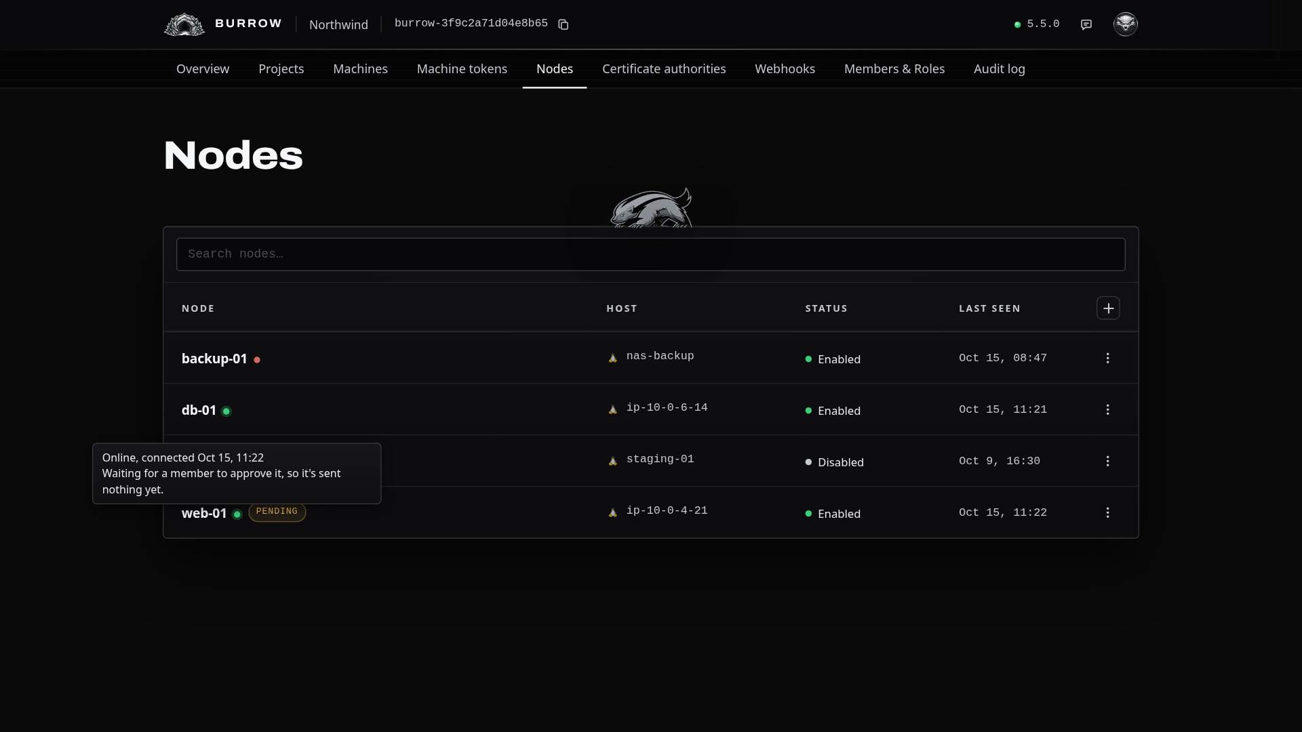Click the Disabled status of staging-01

coord(834,462)
